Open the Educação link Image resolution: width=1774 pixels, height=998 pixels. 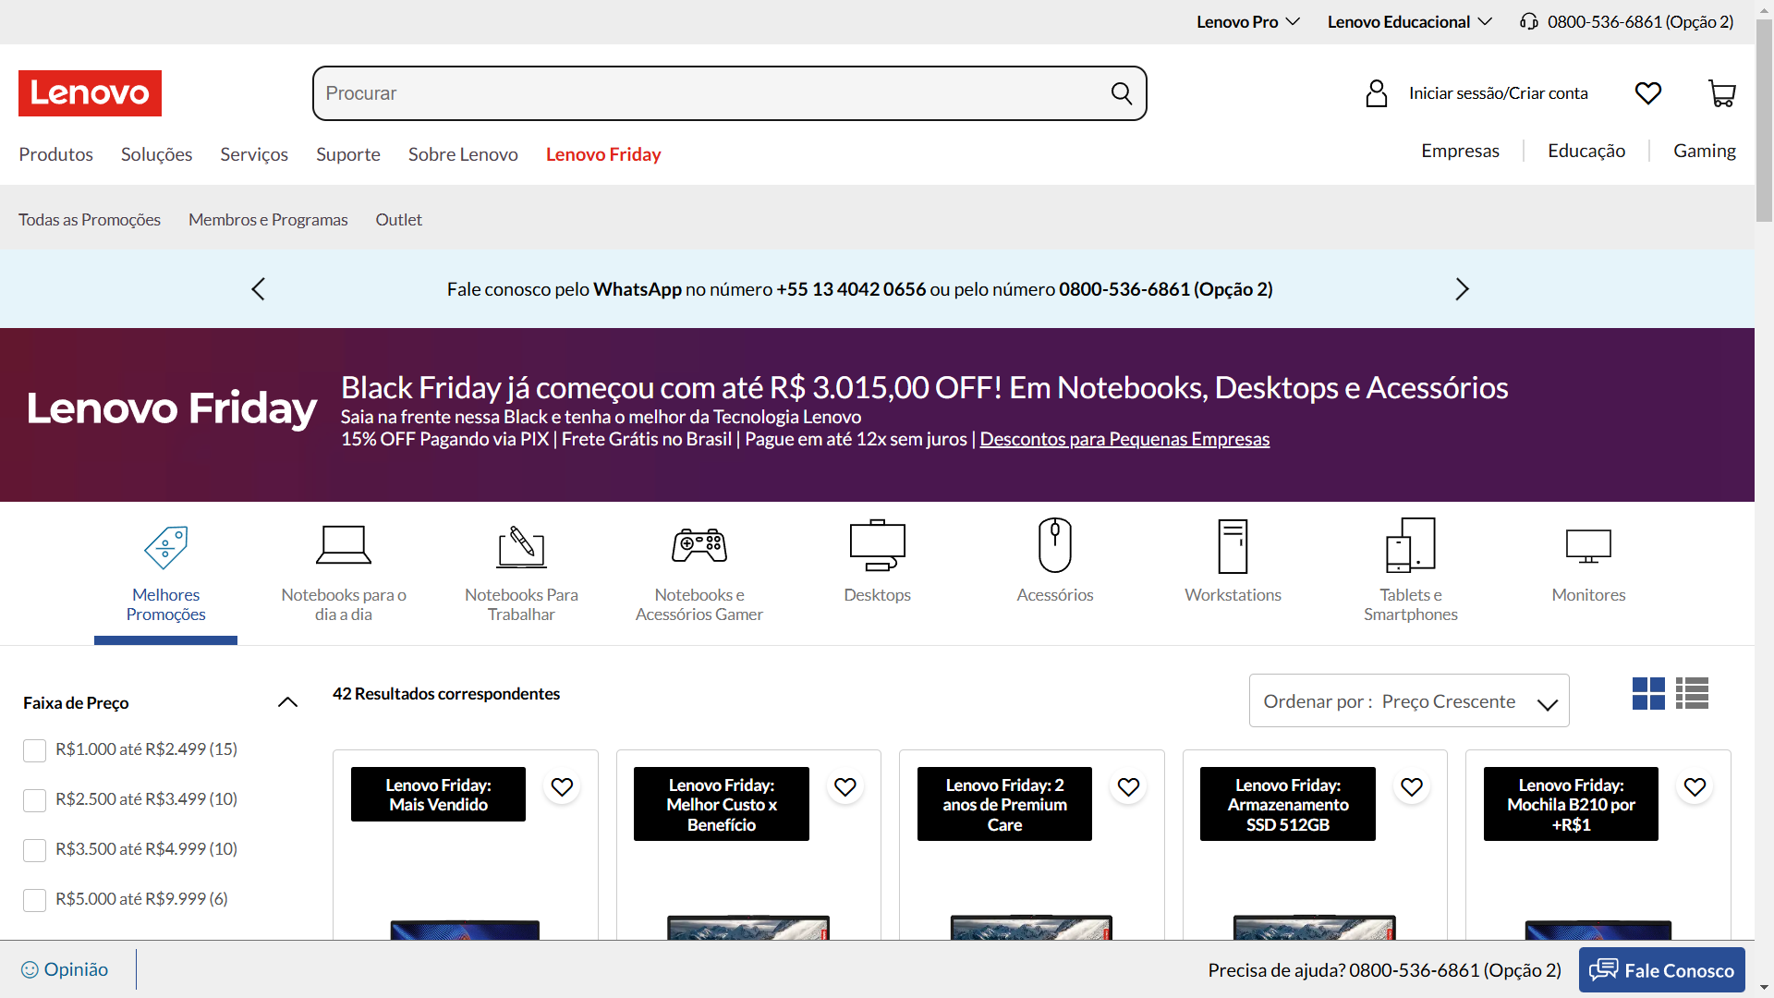(1586, 151)
